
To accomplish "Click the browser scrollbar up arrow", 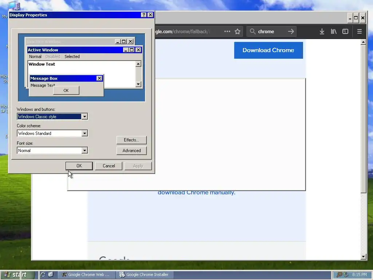I will 363,42.
